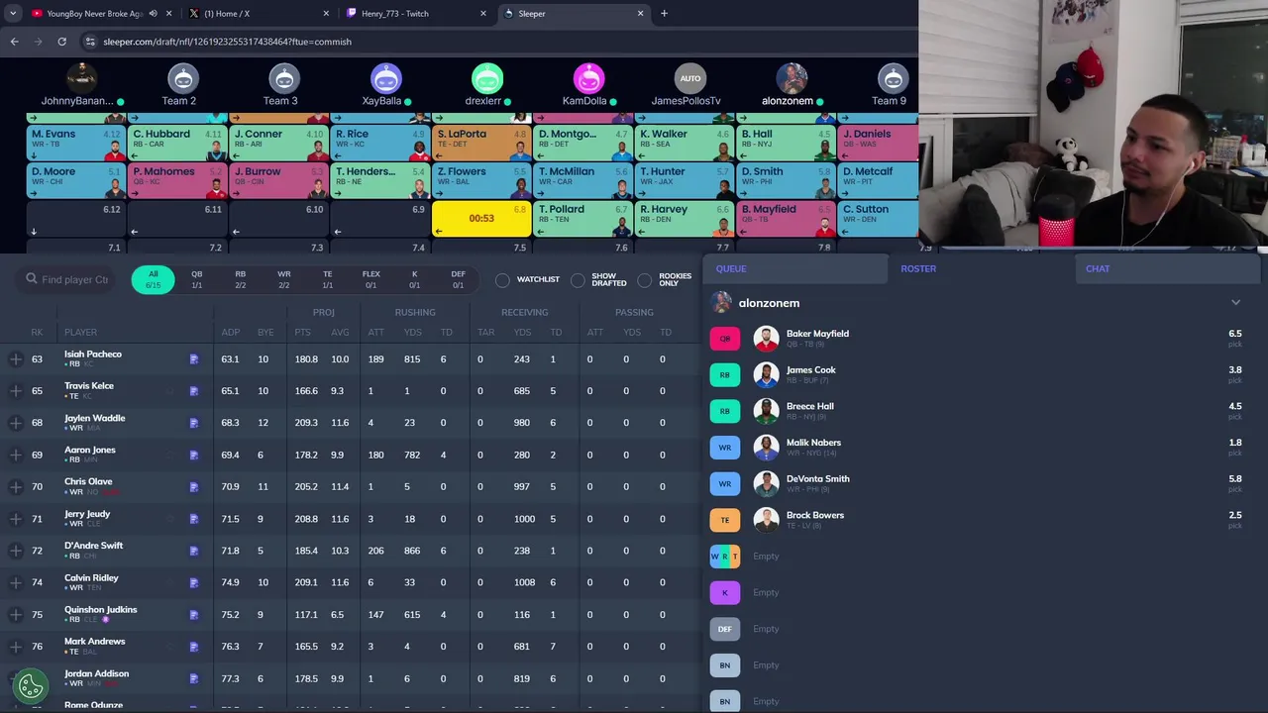Click the yellow 00:53 on-the-clock pick cell
The height and width of the screenshot is (713, 1268).
(481, 218)
